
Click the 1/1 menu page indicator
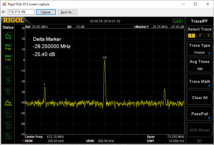pyautogui.click(x=199, y=141)
